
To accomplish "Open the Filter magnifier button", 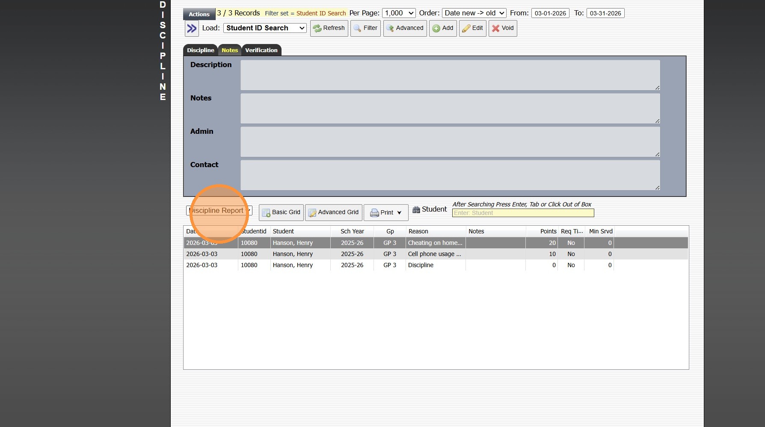I will (x=365, y=28).
